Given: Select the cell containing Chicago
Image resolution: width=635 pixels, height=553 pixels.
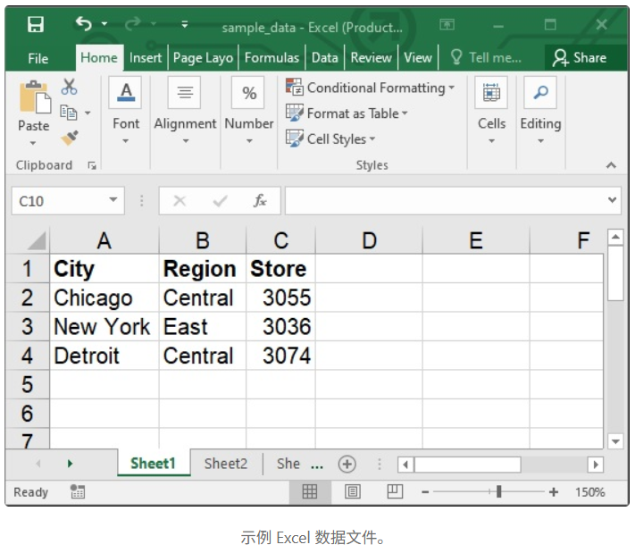Looking at the screenshot, I should [x=104, y=297].
